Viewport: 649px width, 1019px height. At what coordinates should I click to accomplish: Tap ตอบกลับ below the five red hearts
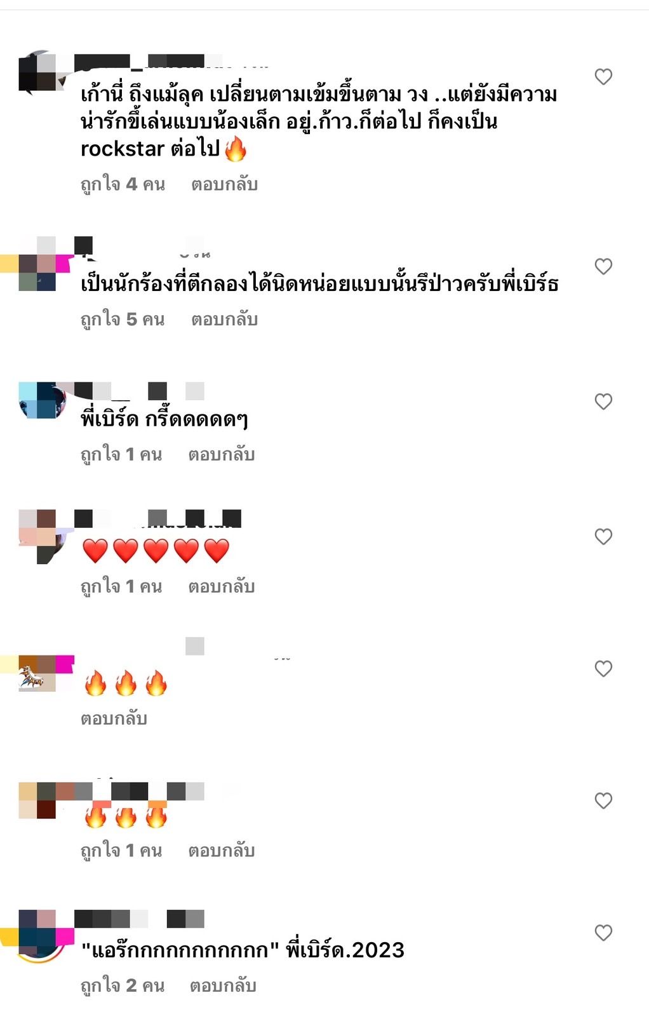(221, 586)
